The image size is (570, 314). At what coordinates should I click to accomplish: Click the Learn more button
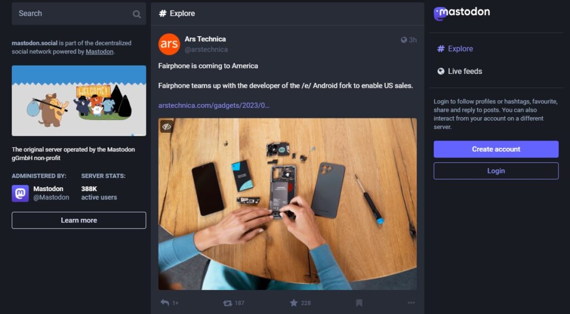tap(79, 220)
